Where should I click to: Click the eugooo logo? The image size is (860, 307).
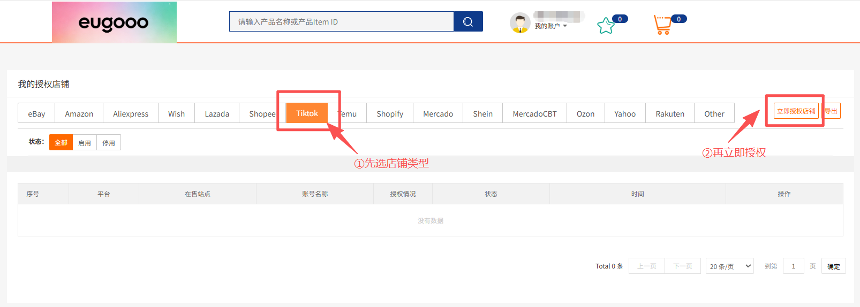(x=114, y=22)
